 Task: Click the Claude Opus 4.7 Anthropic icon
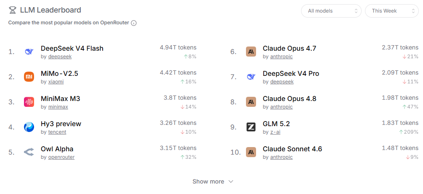tap(251, 52)
